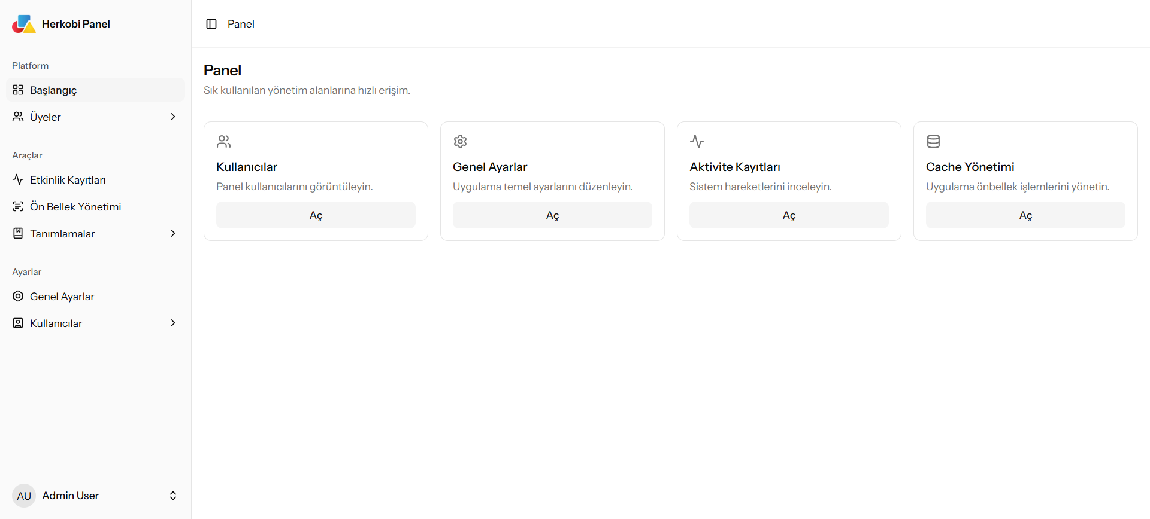Click Aç button on Aktivite Kayıtları card
Image resolution: width=1150 pixels, height=519 pixels.
coord(789,215)
